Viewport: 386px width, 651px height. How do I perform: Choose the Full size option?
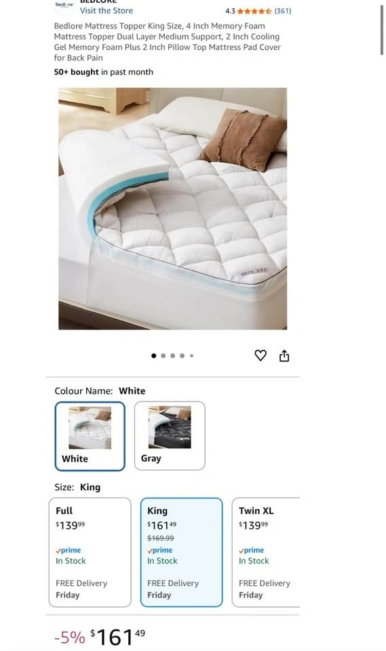(90, 552)
